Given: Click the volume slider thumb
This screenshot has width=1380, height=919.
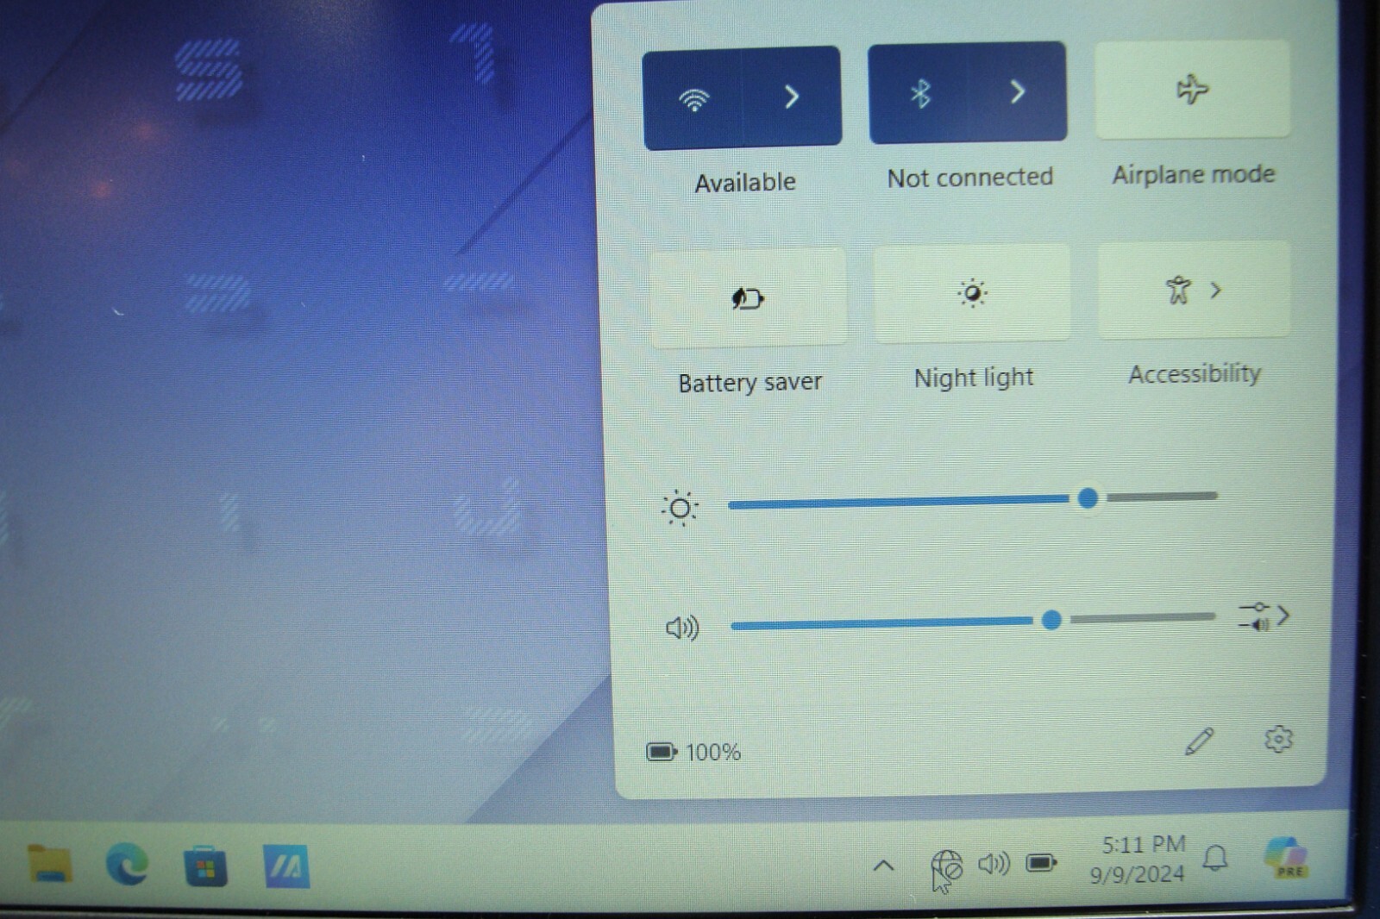Looking at the screenshot, I should (1051, 620).
